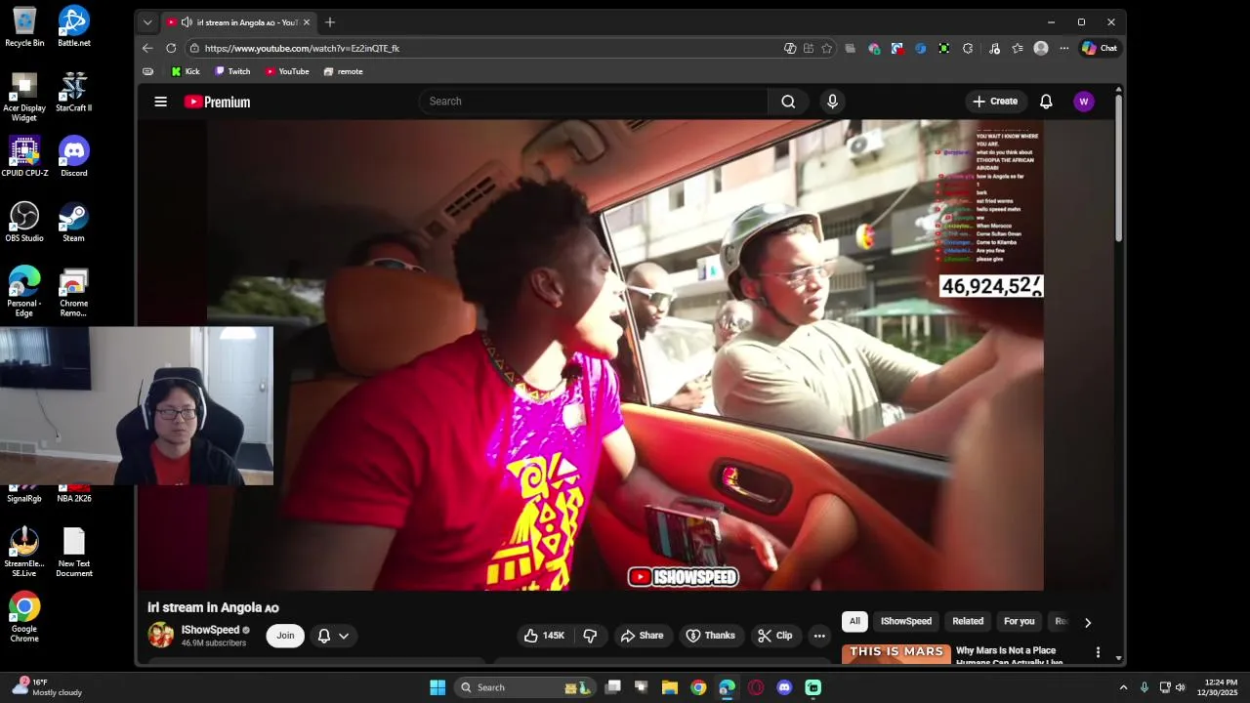Open Discord desktop shortcut

coord(74,157)
